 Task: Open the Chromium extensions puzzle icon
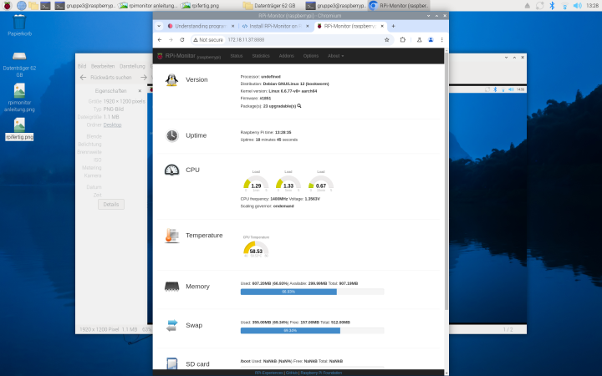404,39
